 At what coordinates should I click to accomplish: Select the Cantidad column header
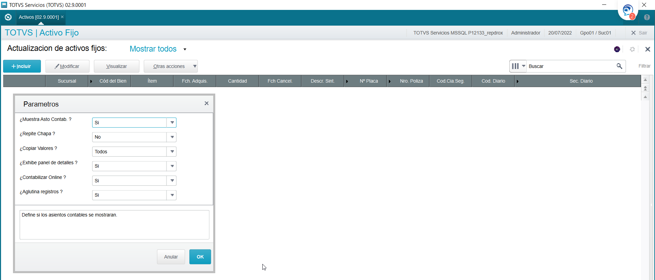pyautogui.click(x=237, y=81)
